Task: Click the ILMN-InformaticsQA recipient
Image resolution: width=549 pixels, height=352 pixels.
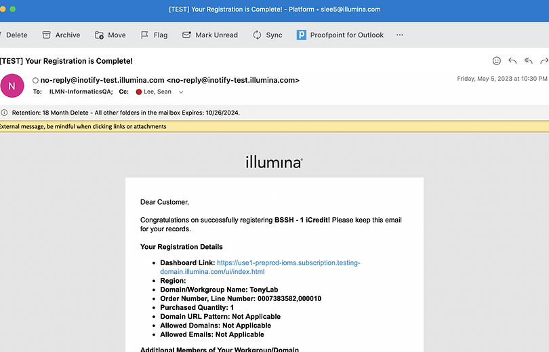Action: [81, 92]
